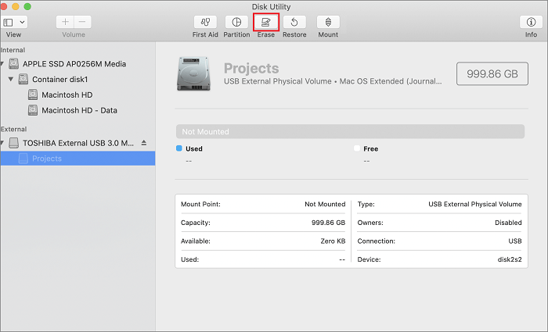The height and width of the screenshot is (332, 548).
Task: Add a volume with plus button
Action: [x=65, y=23]
